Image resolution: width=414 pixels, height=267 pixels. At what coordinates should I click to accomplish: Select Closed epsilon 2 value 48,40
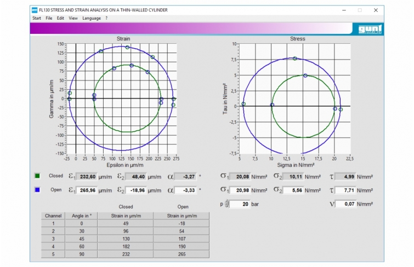tap(135, 177)
